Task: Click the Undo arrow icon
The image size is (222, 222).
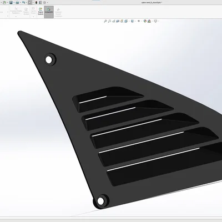Action: [23, 3]
